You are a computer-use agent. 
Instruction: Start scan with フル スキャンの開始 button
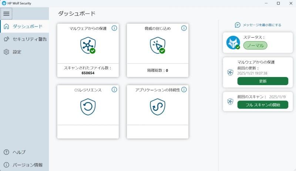263,105
